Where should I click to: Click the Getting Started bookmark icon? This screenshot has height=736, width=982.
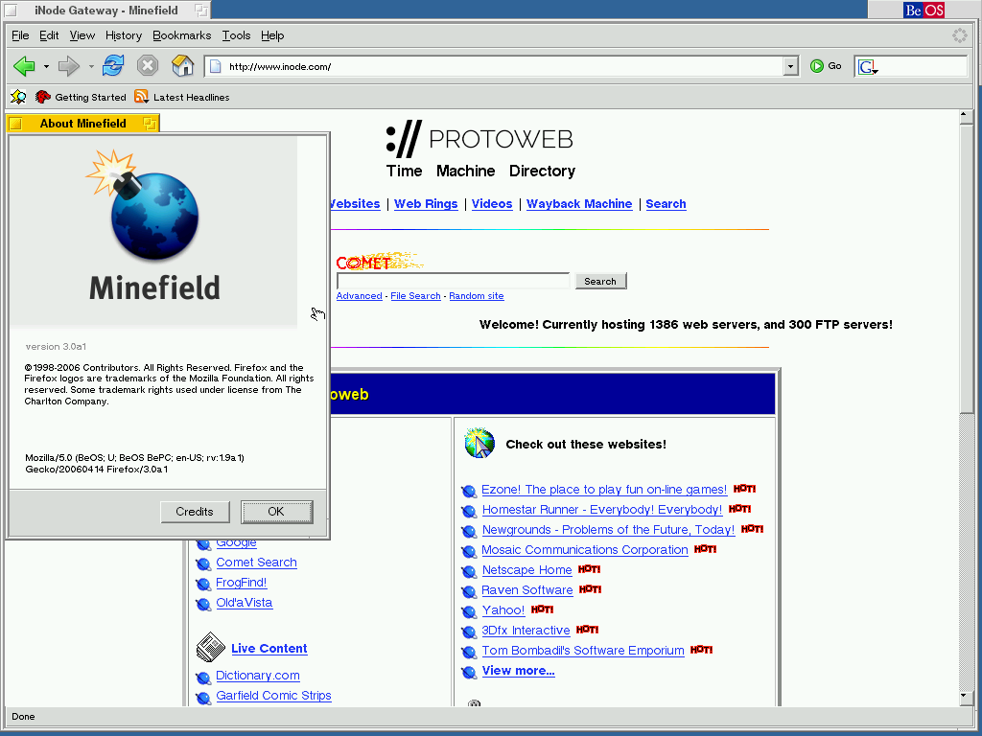tap(43, 97)
